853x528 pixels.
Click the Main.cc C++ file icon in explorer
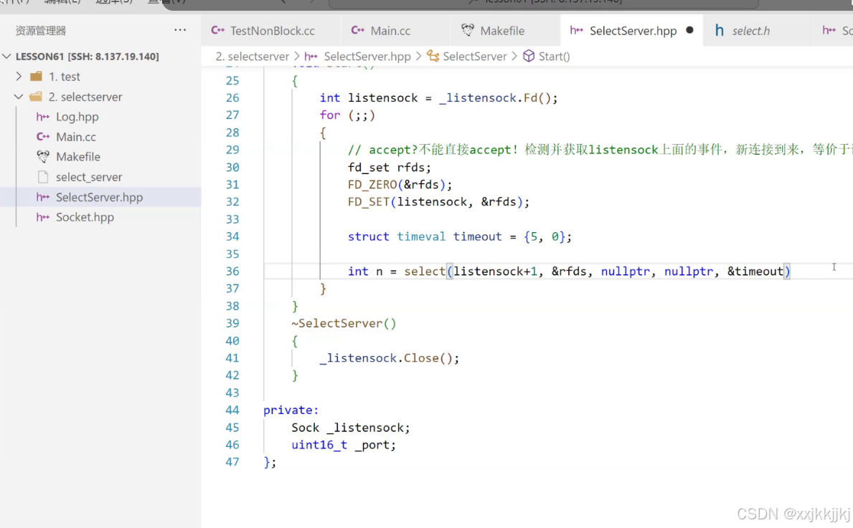pos(43,137)
